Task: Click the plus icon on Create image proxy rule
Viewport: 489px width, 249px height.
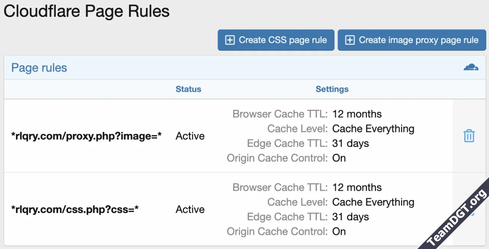Action: click(x=349, y=40)
